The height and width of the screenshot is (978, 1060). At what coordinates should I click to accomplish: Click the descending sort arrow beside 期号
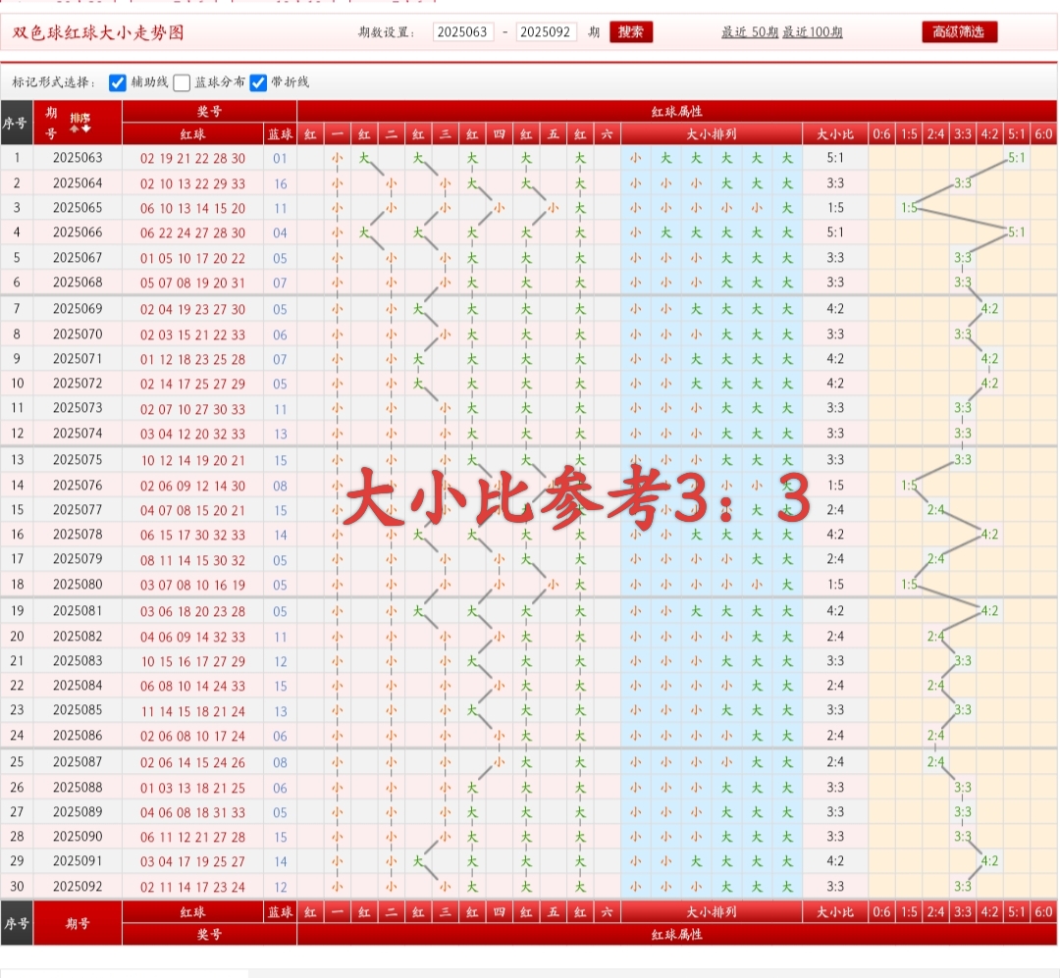86,129
